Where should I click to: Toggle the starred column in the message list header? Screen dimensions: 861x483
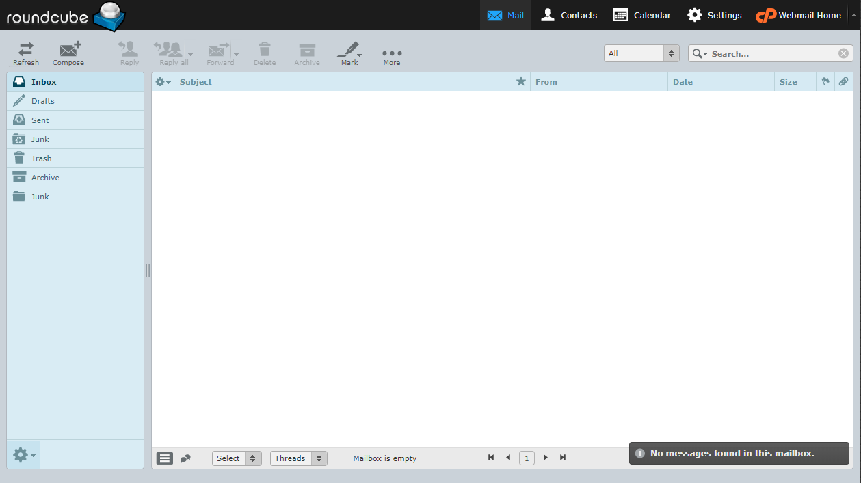[x=520, y=81]
